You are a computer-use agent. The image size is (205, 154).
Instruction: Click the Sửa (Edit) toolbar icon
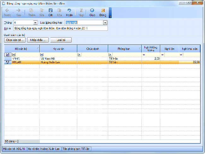click(x=42, y=12)
